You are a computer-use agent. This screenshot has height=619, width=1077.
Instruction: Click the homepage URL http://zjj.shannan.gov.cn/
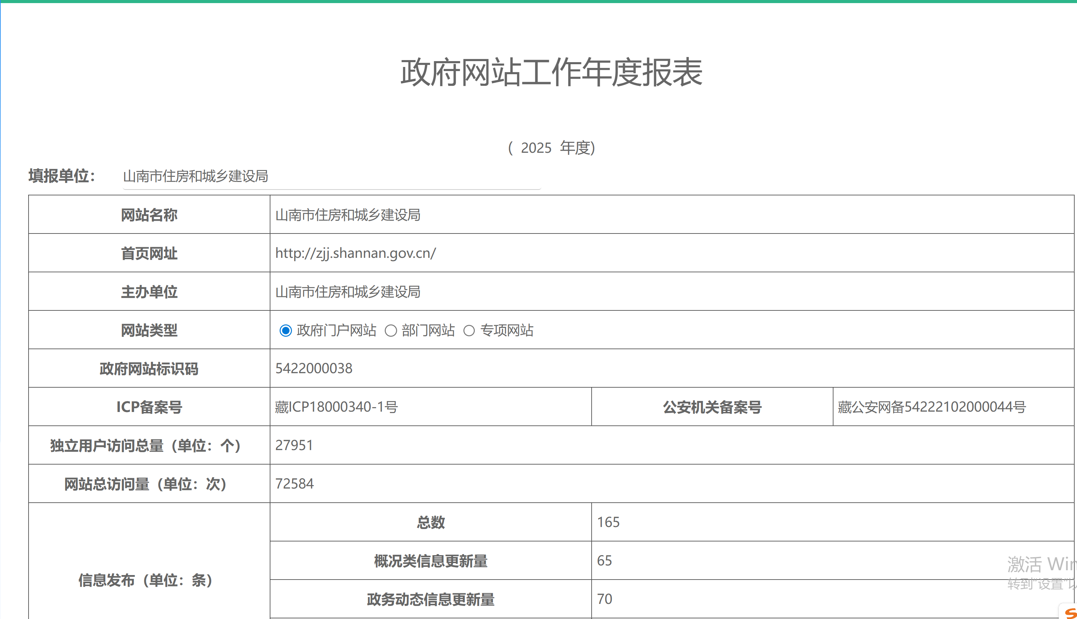(x=356, y=253)
